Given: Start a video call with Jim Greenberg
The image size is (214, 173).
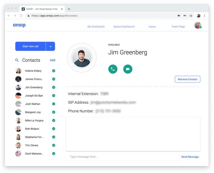Looking at the screenshot, I should (x=128, y=69).
